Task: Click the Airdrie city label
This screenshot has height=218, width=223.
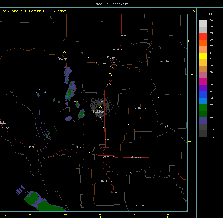Action: point(104,139)
